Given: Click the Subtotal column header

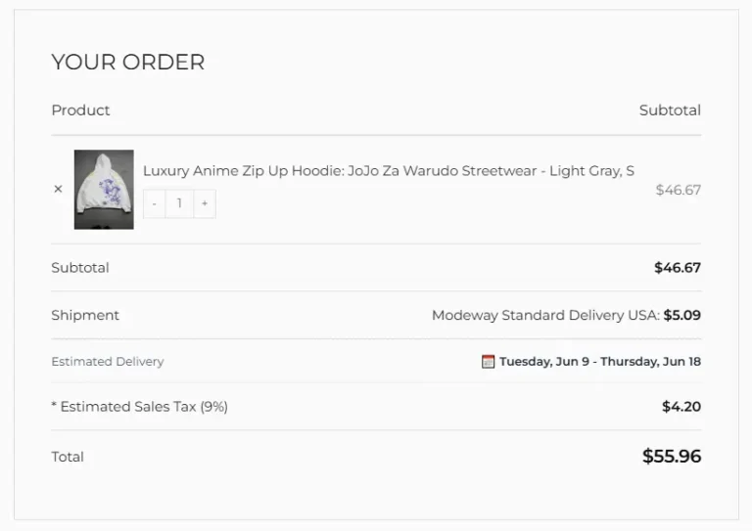Looking at the screenshot, I should [x=670, y=111].
